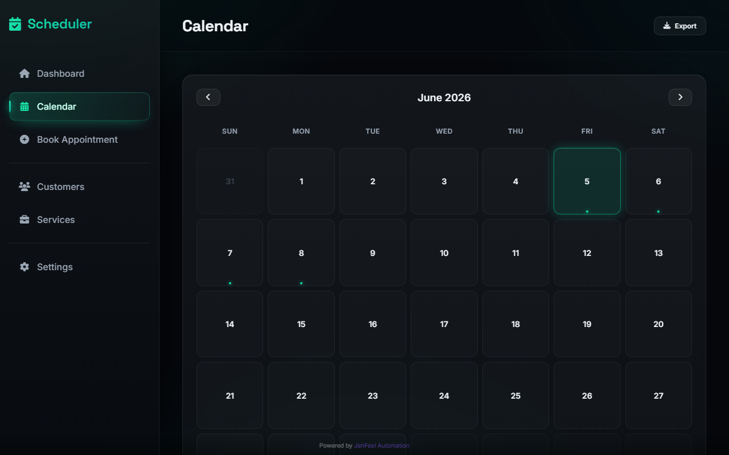Image resolution: width=729 pixels, height=455 pixels.
Task: Go to previous month with left chevron
Action: [x=208, y=97]
